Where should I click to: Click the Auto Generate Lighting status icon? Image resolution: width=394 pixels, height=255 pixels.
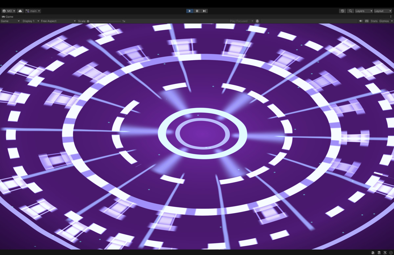coord(385,253)
